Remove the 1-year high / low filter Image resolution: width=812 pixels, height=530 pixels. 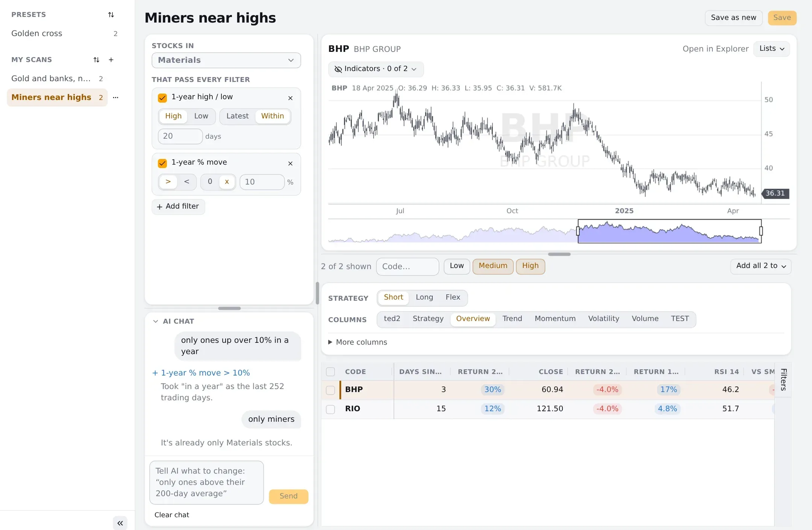click(x=290, y=98)
